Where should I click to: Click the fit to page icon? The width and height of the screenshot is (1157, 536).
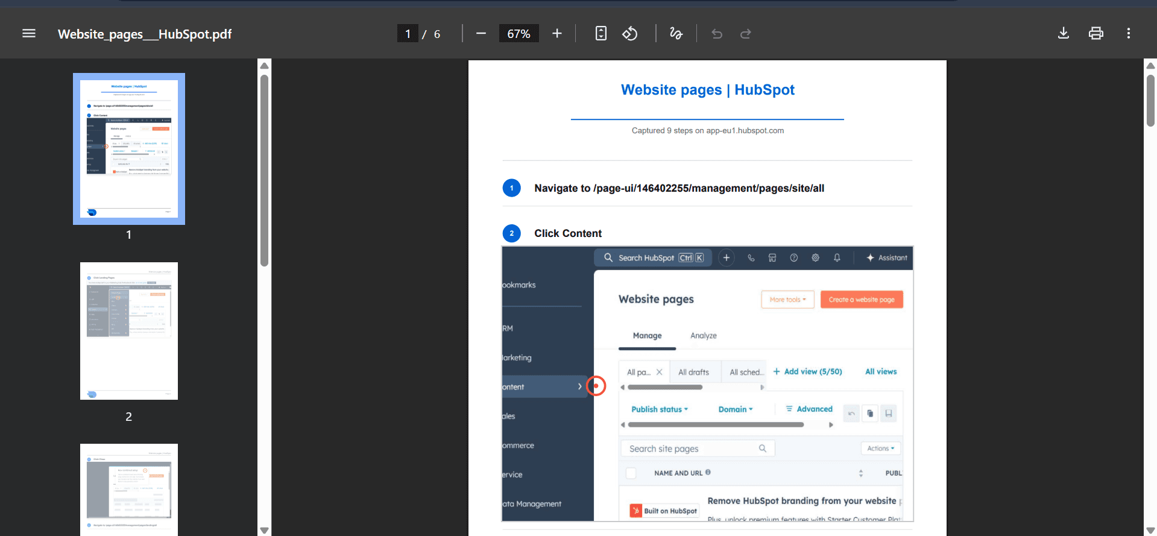(x=601, y=34)
